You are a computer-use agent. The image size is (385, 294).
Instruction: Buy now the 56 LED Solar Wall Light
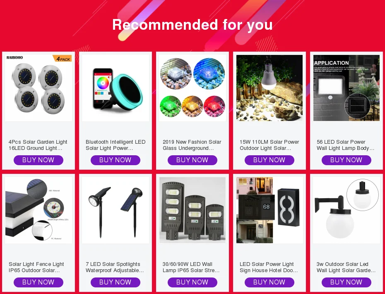coord(346,160)
